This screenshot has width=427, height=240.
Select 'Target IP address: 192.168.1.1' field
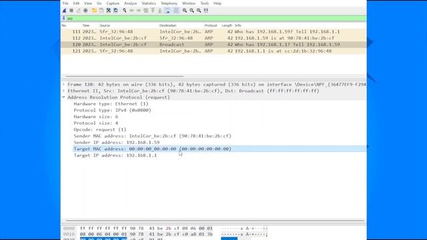115,155
